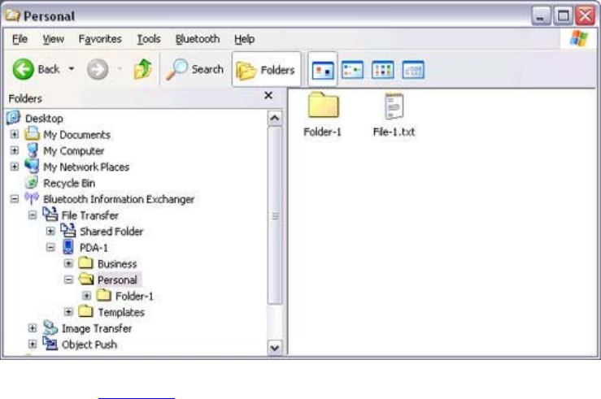This screenshot has width=601, height=399.
Task: Select the 'Shared Folder' tree label
Action: point(111,232)
